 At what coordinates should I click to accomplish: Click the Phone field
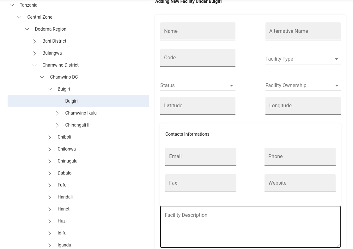tap(300, 157)
